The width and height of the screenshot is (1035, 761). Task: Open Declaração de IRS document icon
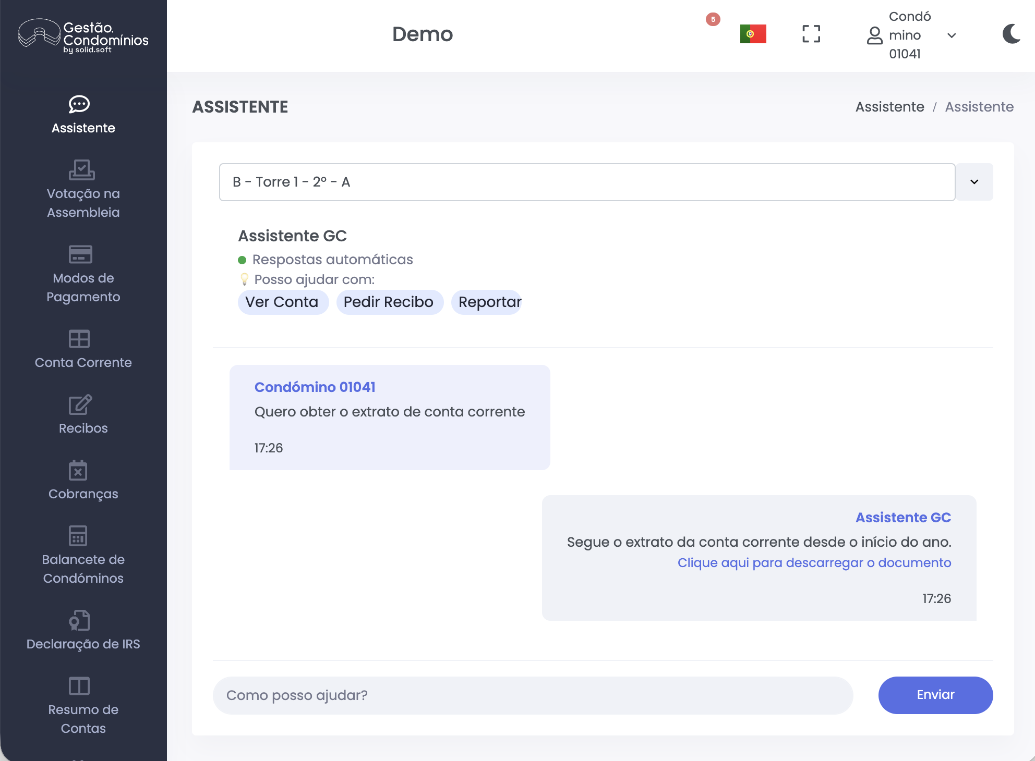[79, 620]
